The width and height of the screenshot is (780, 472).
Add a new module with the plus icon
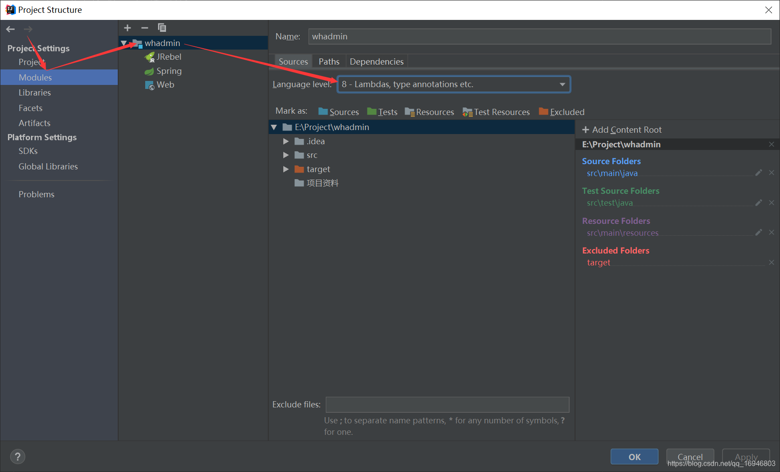point(127,27)
